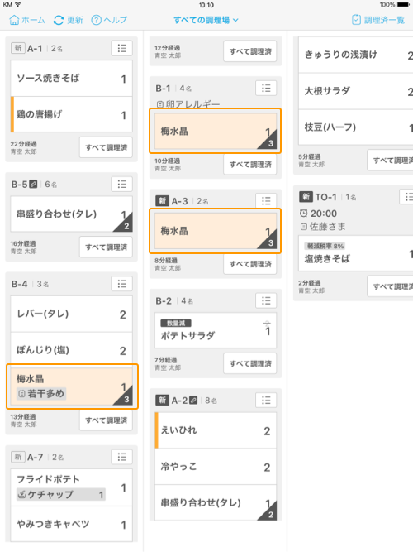
Task: Expand the すべての調理場 kitchen dropdown
Action: 206,20
